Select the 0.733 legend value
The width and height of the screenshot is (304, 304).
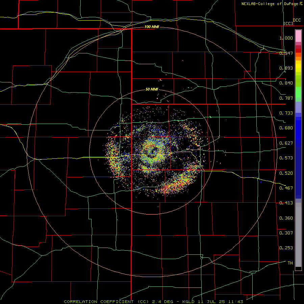tap(286, 113)
